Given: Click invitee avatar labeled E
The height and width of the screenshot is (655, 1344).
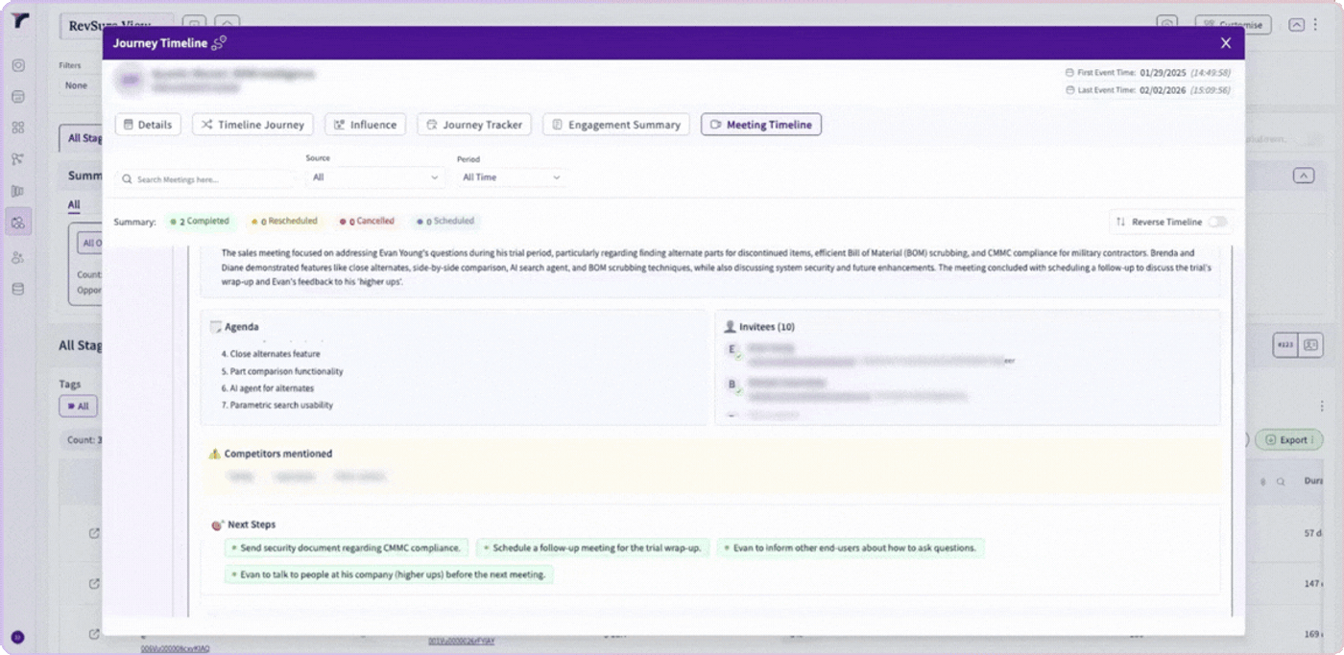Looking at the screenshot, I should click(732, 351).
